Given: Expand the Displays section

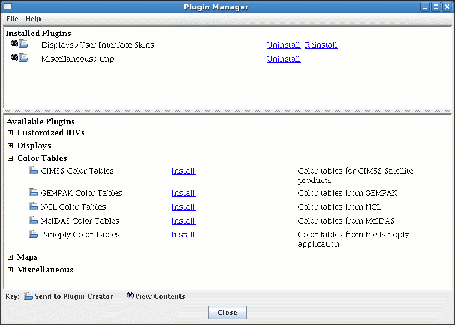Looking at the screenshot, I should 10,145.
